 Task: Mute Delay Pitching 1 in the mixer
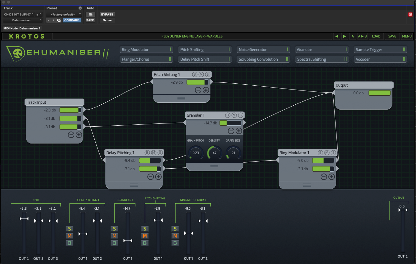click(69, 236)
